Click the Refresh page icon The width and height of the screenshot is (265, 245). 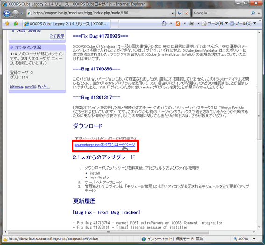pos(179,13)
